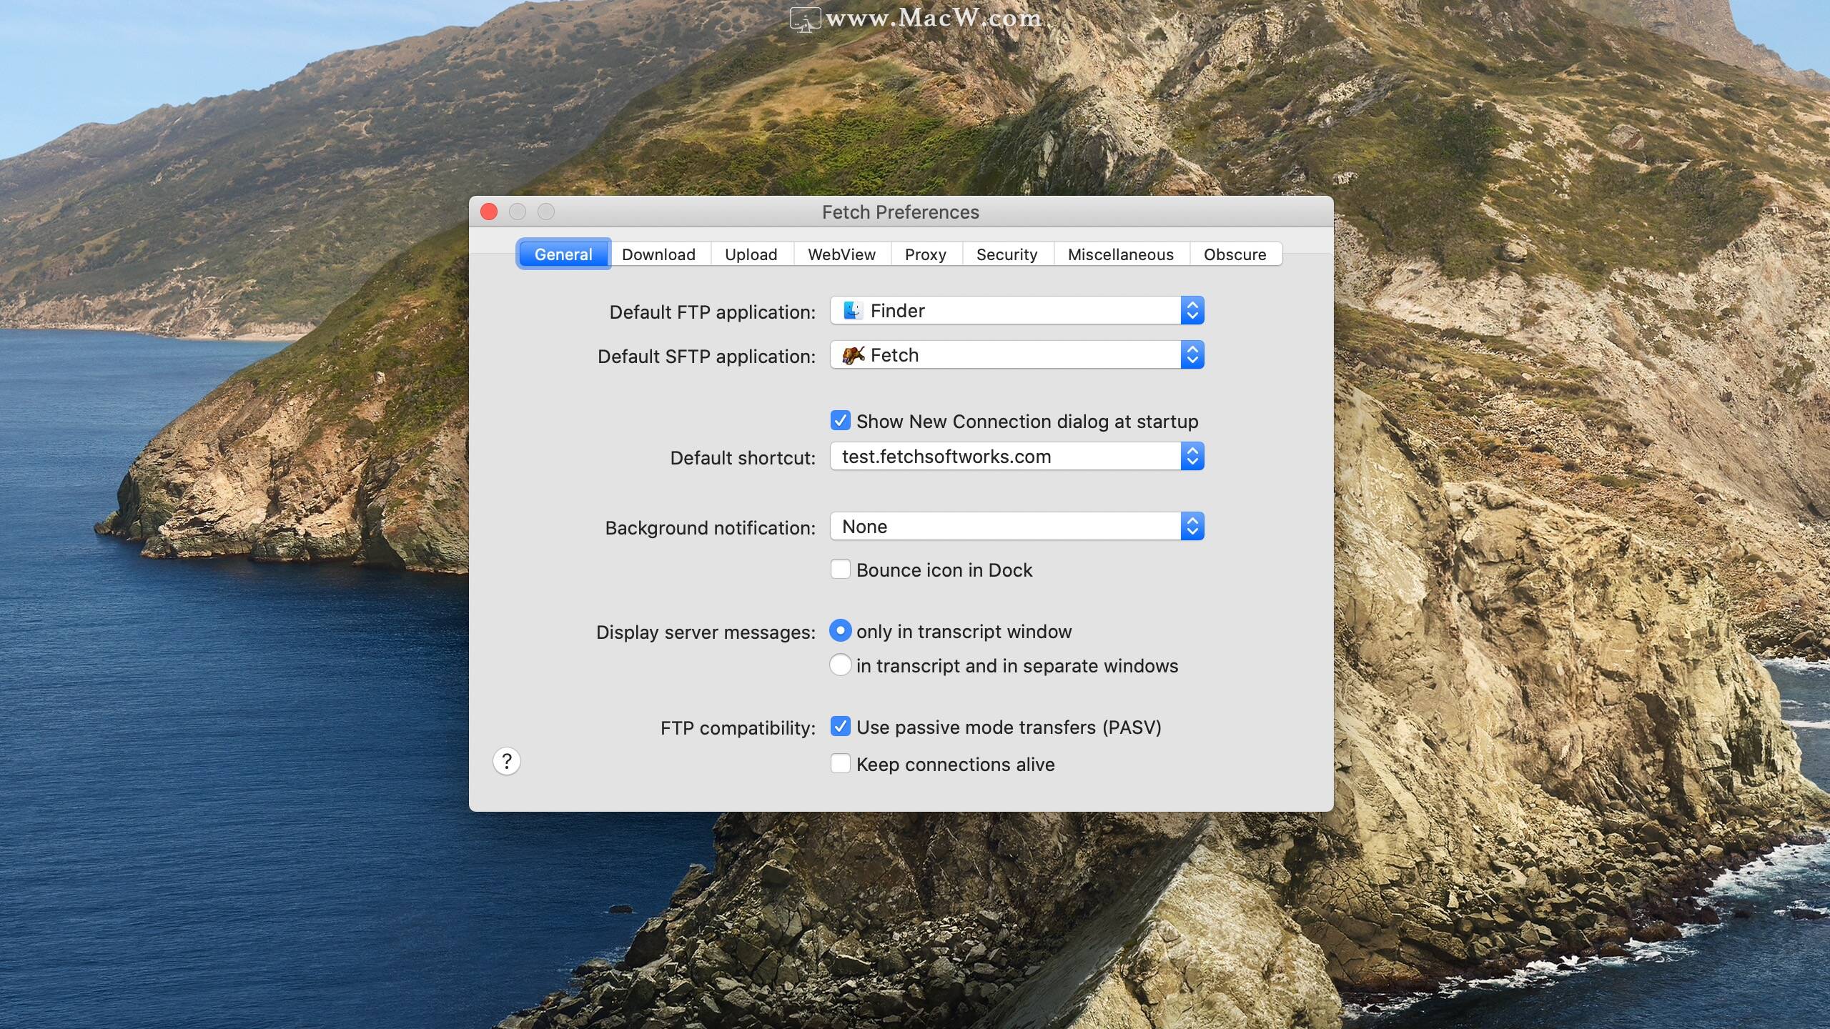Switch to the General tab
The image size is (1830, 1029).
click(563, 254)
